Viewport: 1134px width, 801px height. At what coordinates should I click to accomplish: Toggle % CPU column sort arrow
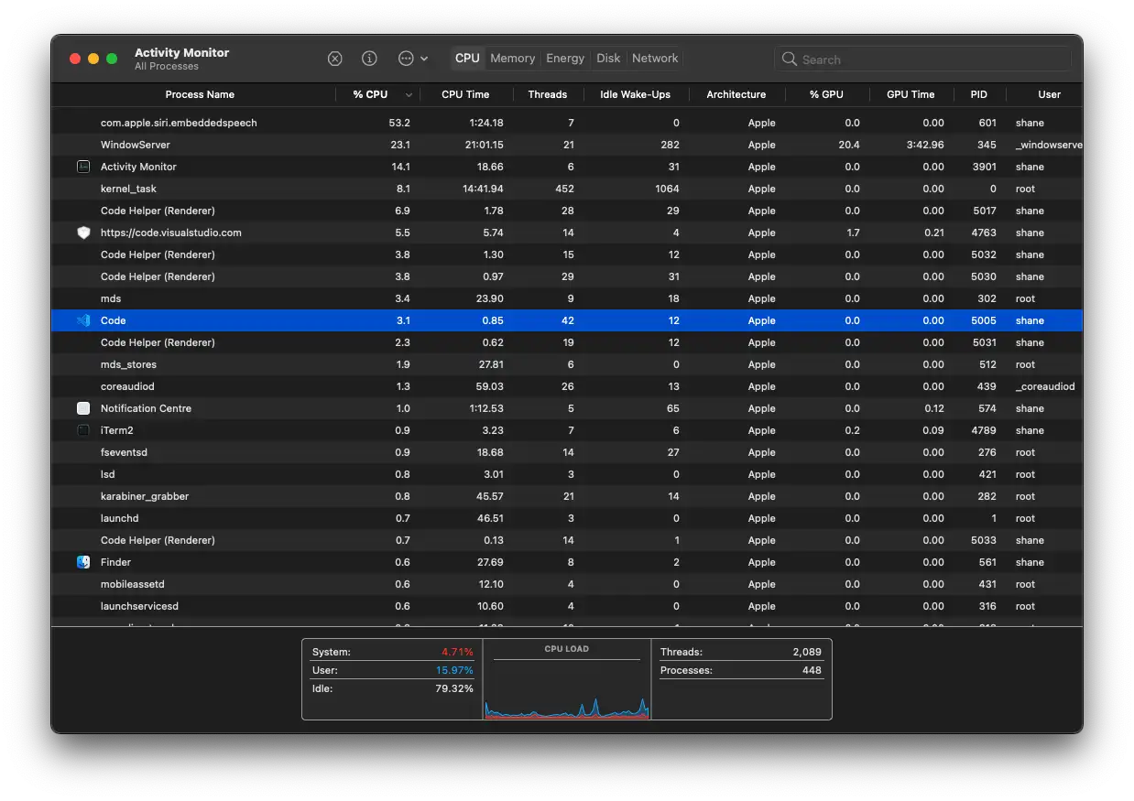(409, 95)
